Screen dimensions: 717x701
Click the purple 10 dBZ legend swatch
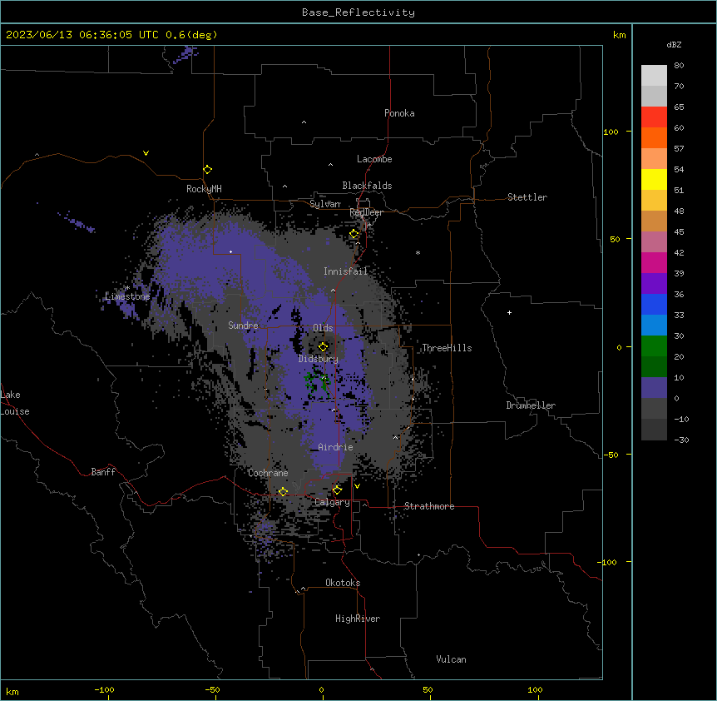pos(654,388)
